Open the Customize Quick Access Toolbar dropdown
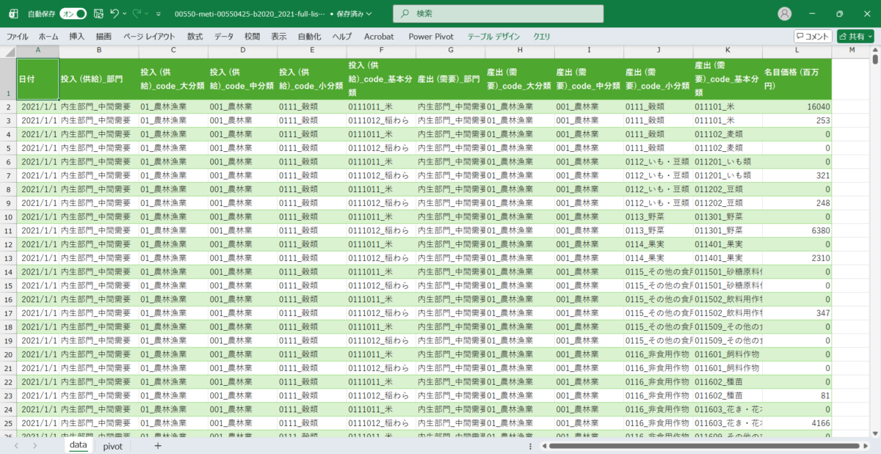This screenshot has height=454, width=881. [x=158, y=14]
